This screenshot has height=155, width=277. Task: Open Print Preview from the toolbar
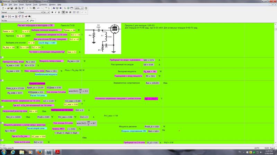click(x=19, y=8)
